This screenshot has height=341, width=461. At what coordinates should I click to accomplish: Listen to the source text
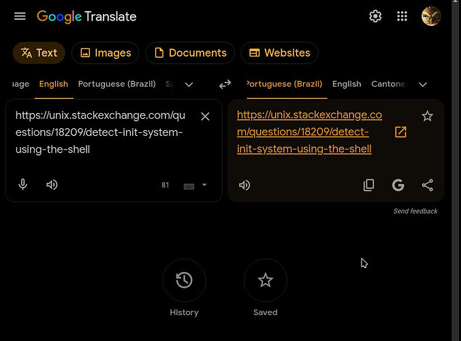(52, 185)
